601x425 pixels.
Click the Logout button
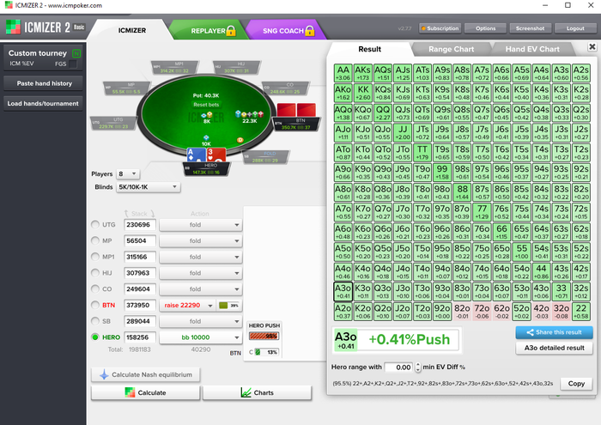tap(575, 28)
